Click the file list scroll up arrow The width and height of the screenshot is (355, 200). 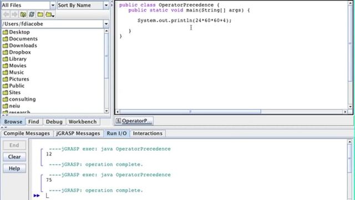click(106, 31)
